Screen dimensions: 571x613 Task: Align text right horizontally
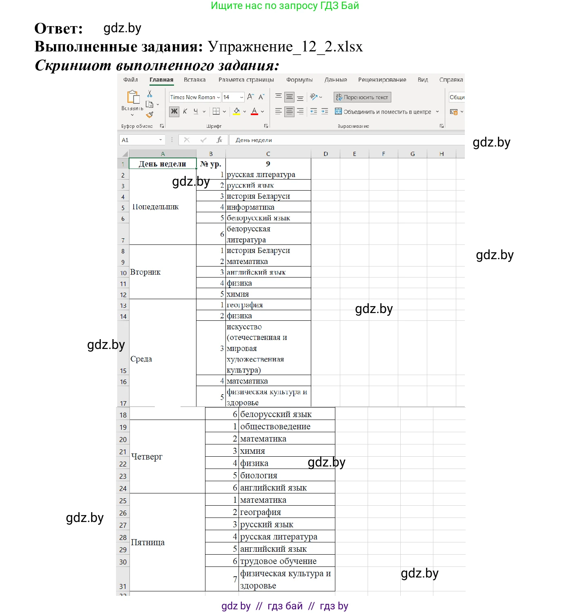click(x=300, y=111)
